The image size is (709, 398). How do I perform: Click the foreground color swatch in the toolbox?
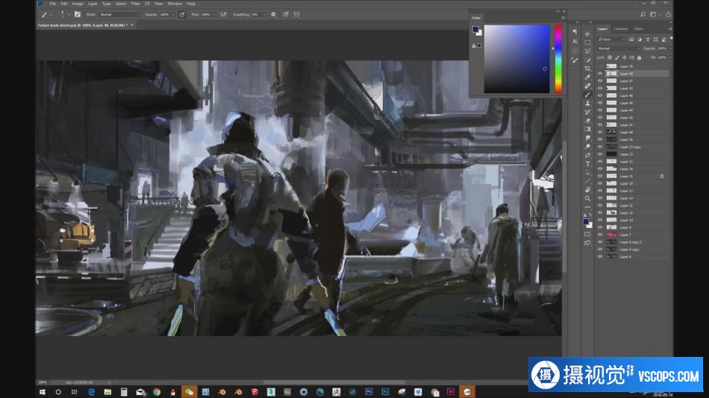pos(586,221)
